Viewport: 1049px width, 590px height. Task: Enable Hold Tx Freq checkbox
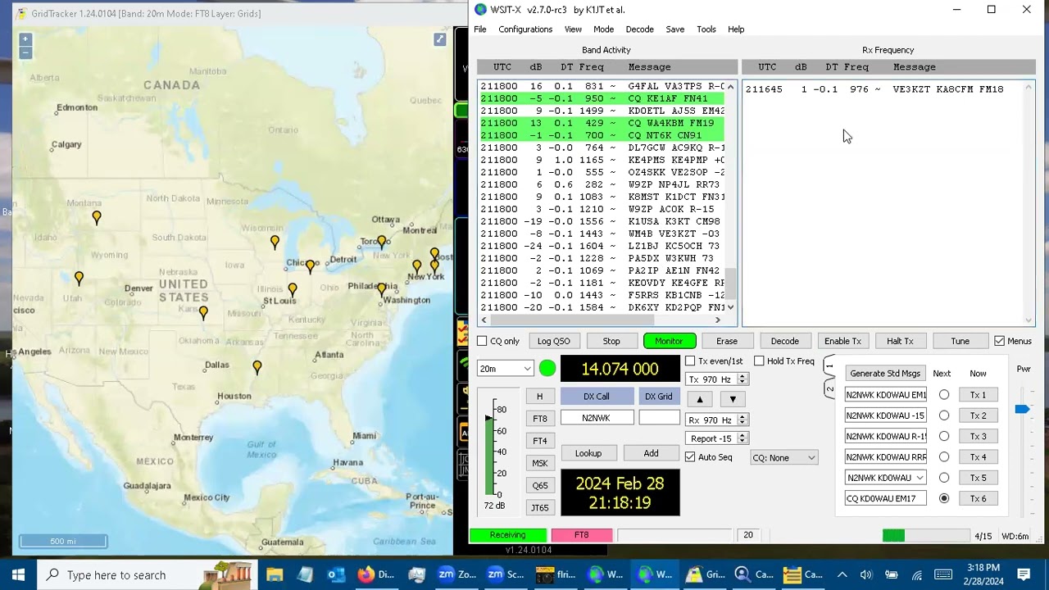(759, 361)
